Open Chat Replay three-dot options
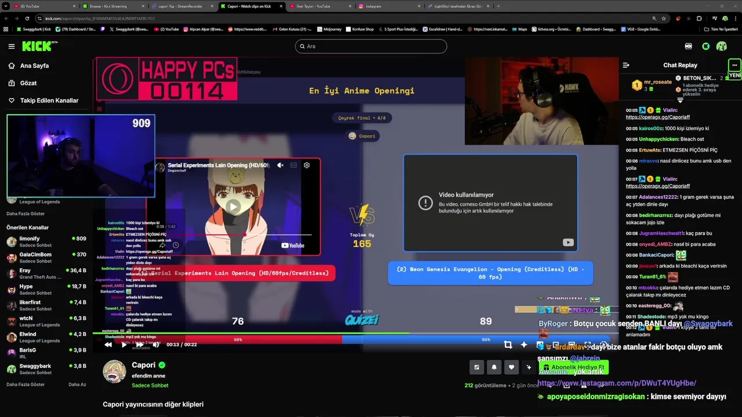The height and width of the screenshot is (417, 742). (734, 65)
